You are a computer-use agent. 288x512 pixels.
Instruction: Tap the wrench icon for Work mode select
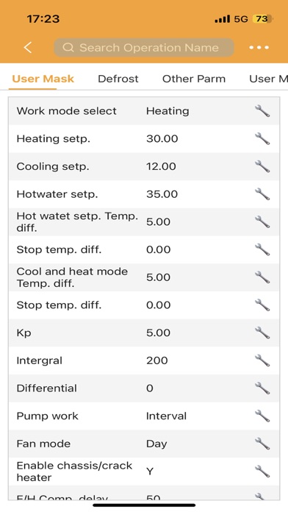click(262, 111)
